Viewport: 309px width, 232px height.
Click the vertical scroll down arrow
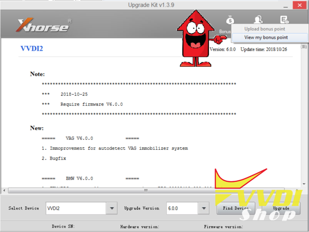304,184
